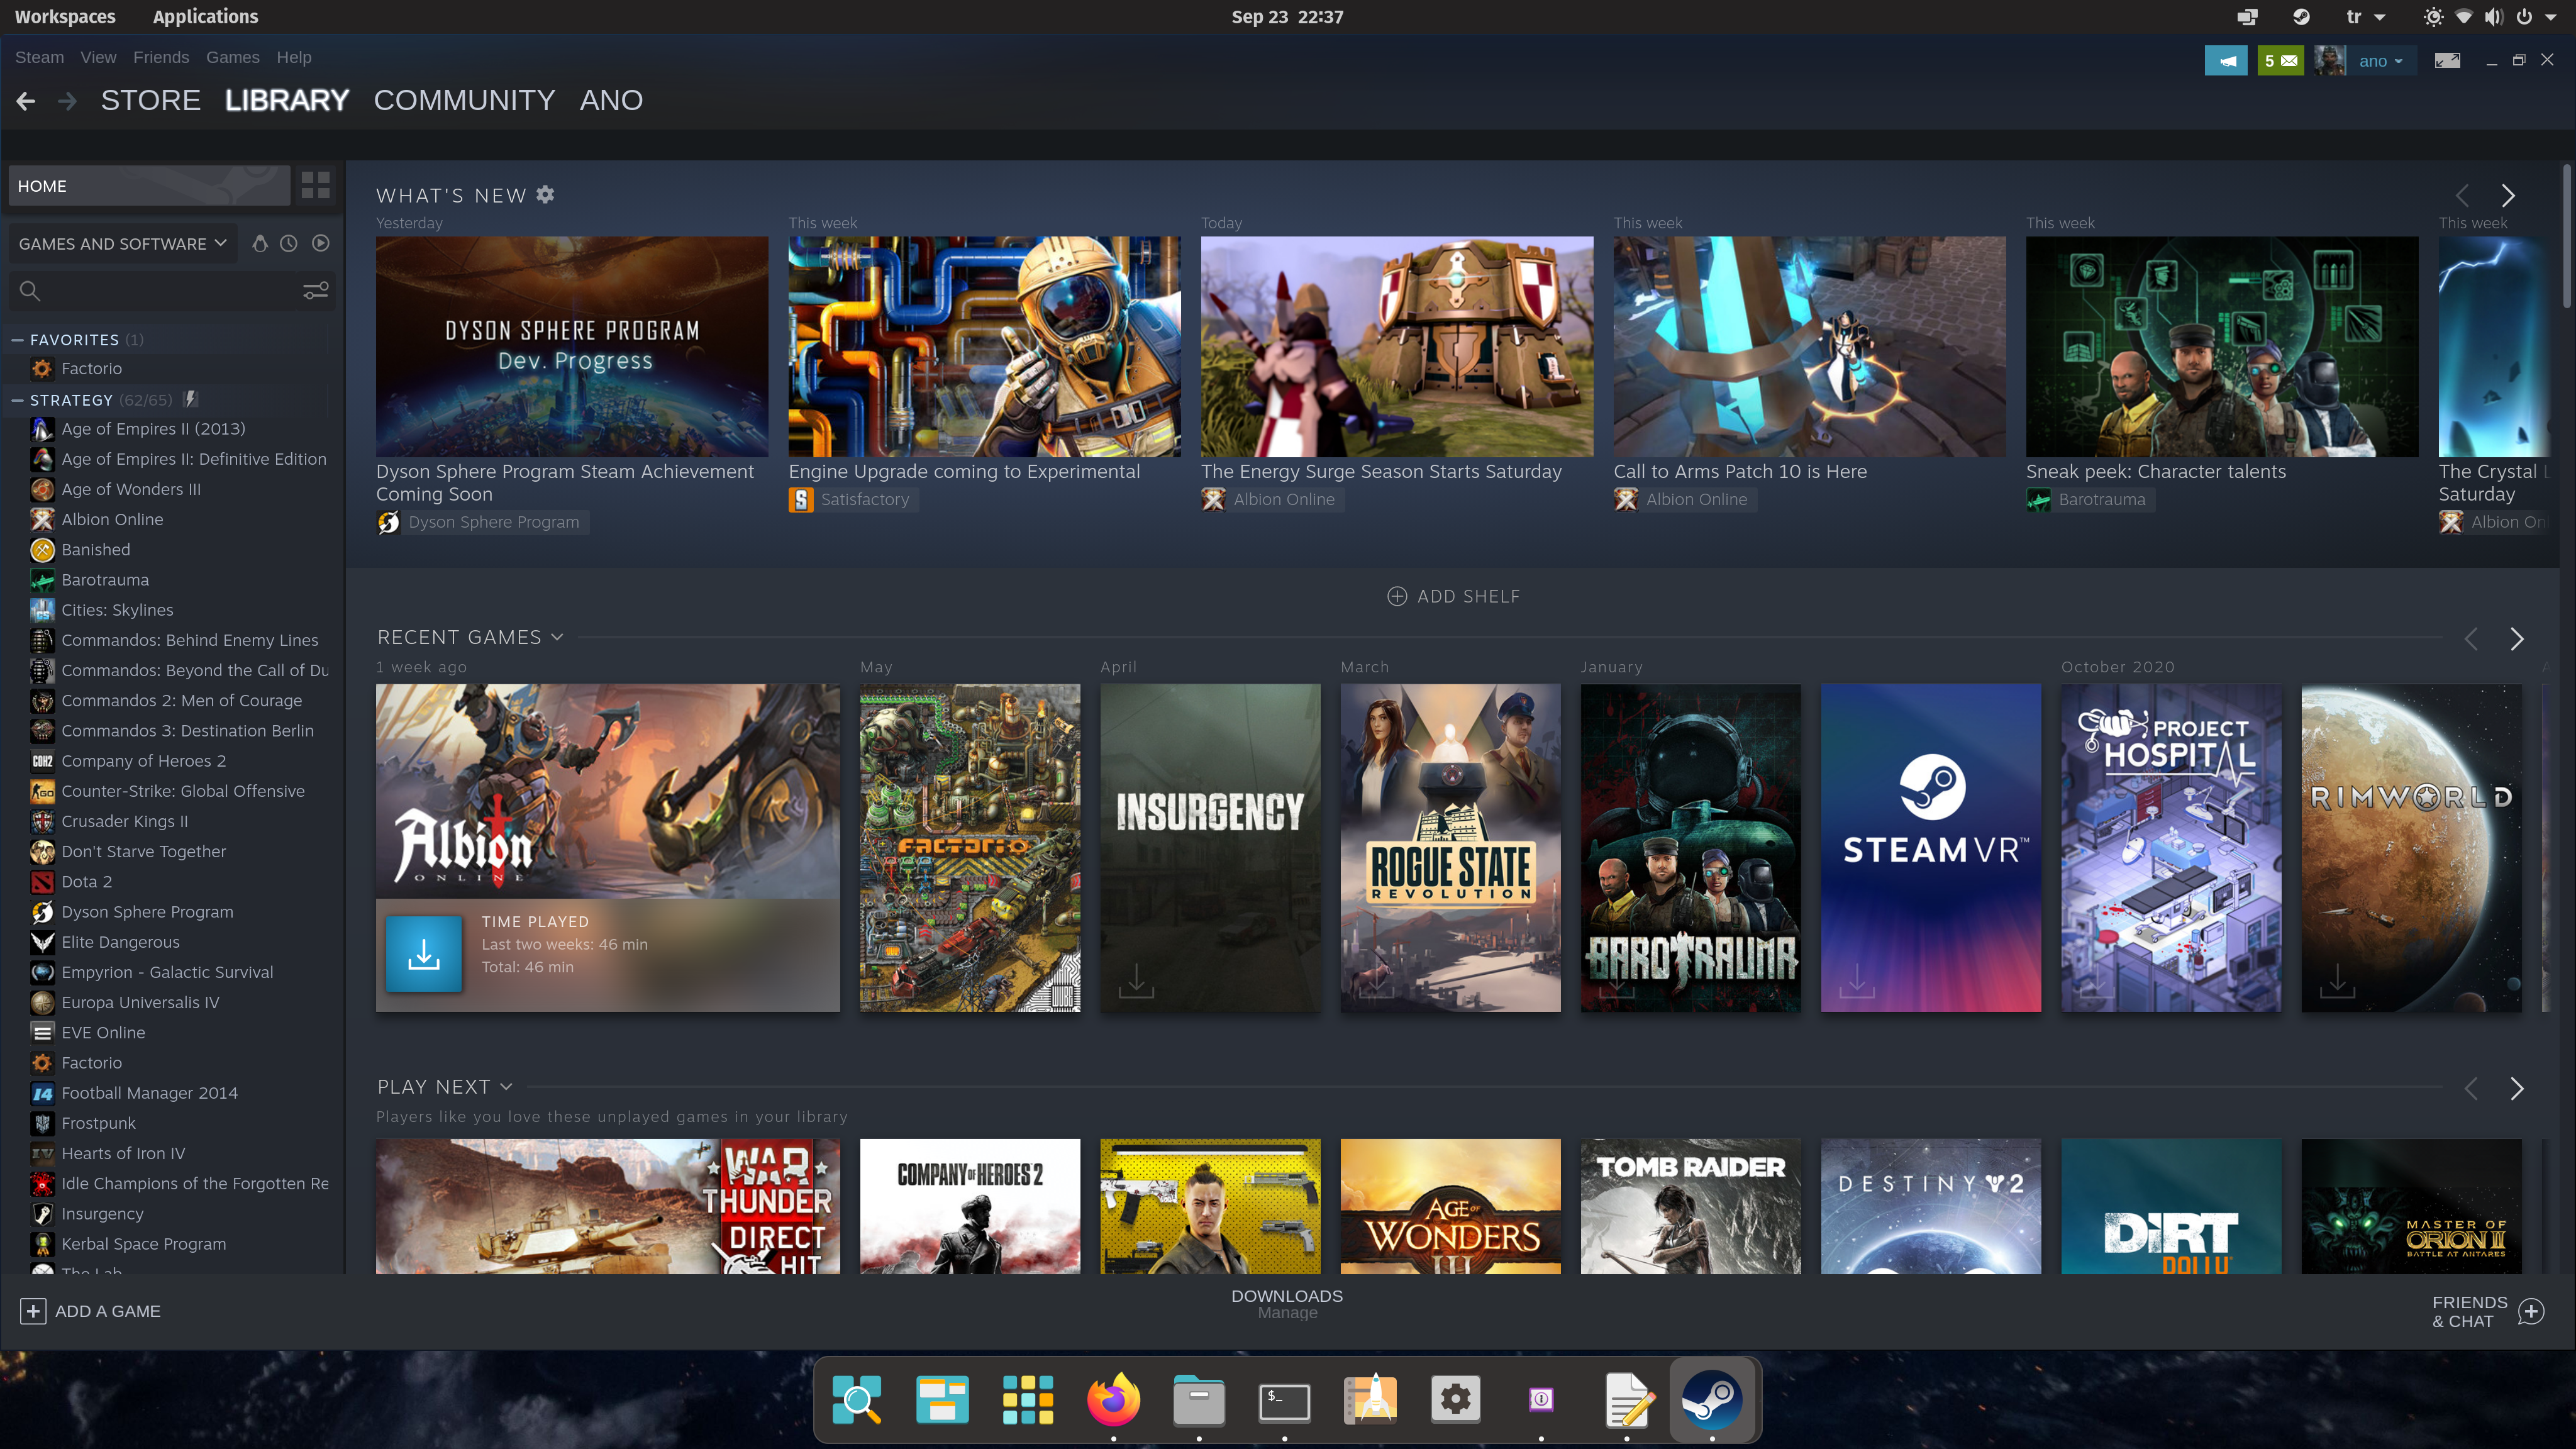Click the LIBRARY tab
2576x1449 pixels.
(287, 100)
